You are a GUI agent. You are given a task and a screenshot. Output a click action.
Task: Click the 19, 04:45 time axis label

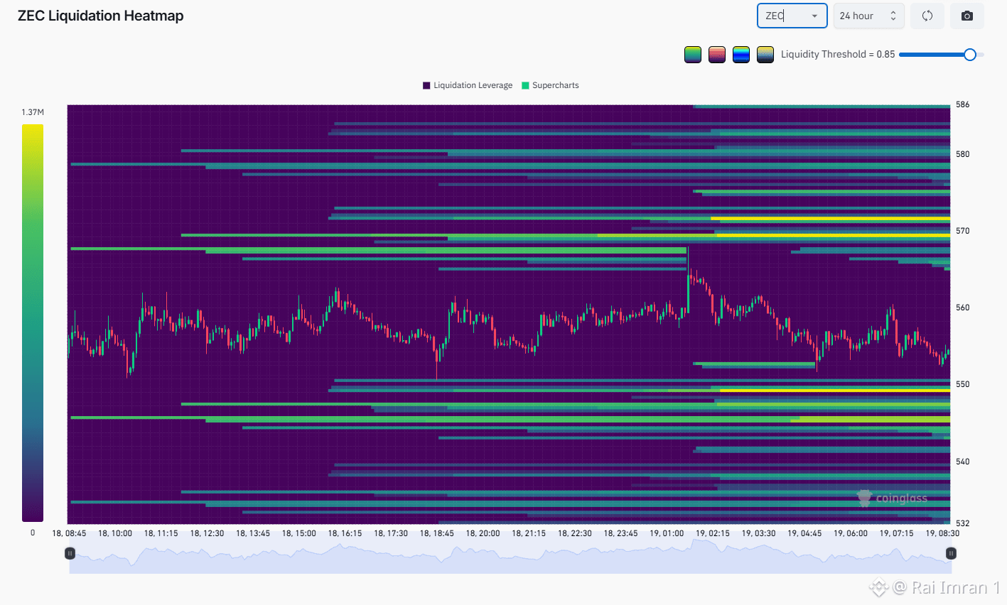(804, 533)
